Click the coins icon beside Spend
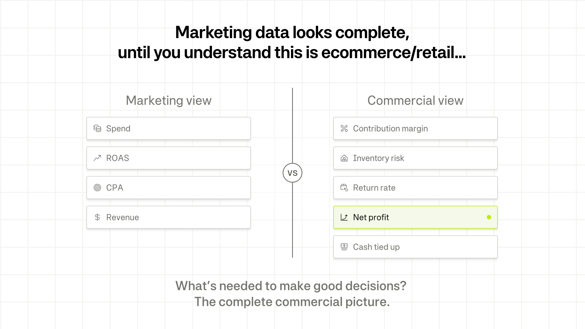 (97, 129)
